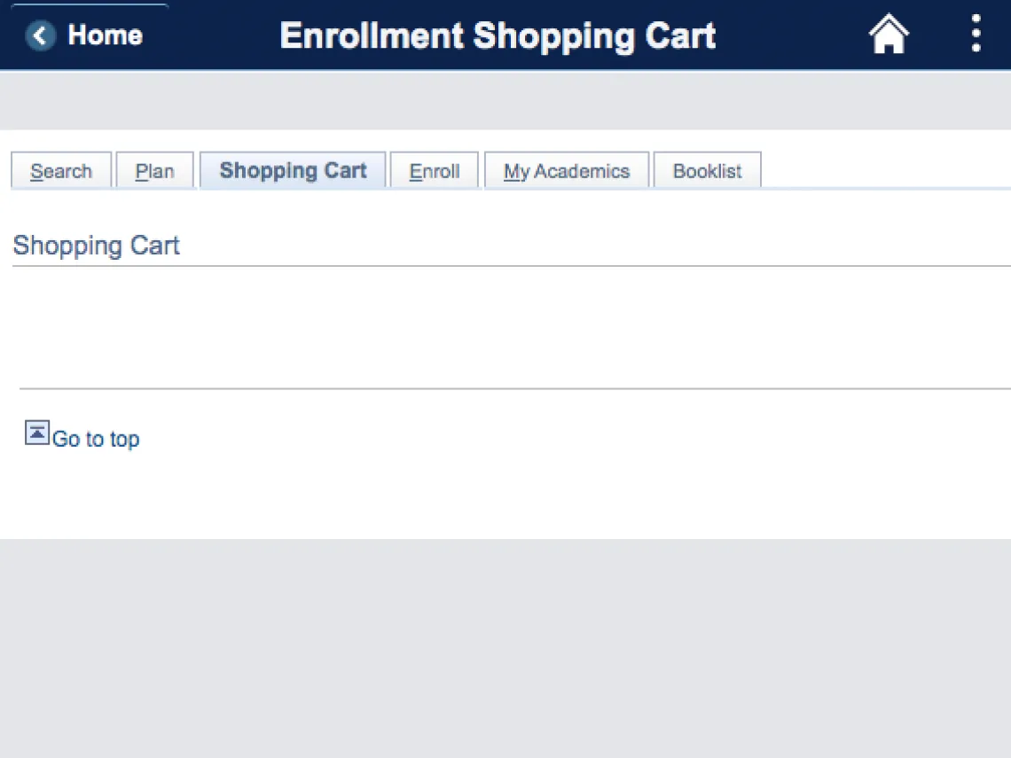Viewport: 1011px width, 758px height.
Task: Open the Plan tab
Action: tap(154, 171)
